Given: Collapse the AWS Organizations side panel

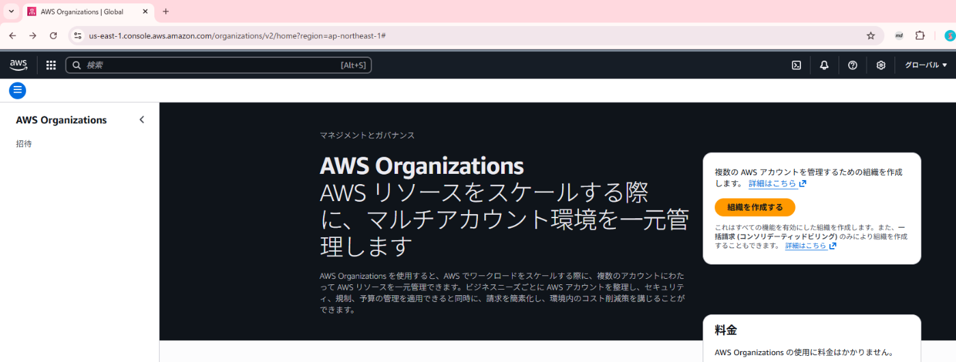Looking at the screenshot, I should (x=142, y=120).
